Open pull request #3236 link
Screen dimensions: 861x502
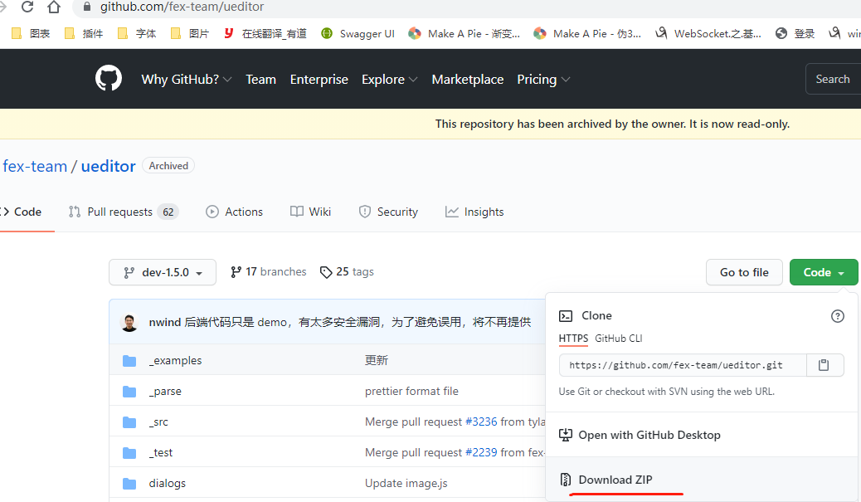pos(481,422)
